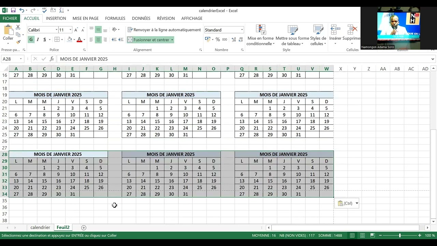Open the calendrier sheet tab
This screenshot has height=246, width=437.
coord(40,228)
